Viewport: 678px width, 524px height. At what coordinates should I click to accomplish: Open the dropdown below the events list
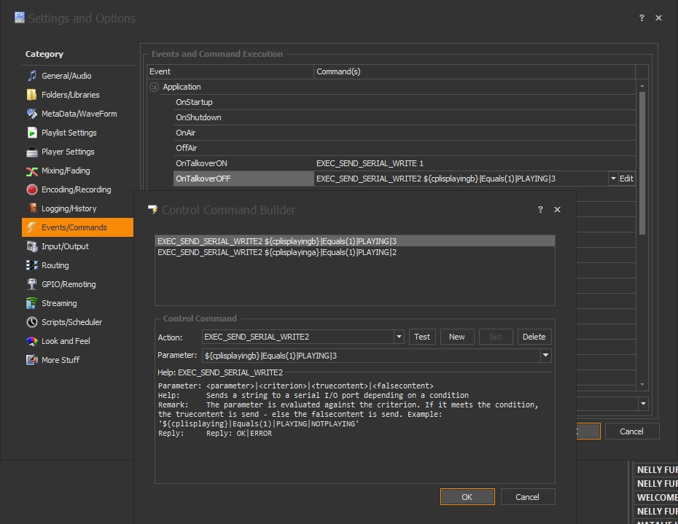point(643,404)
